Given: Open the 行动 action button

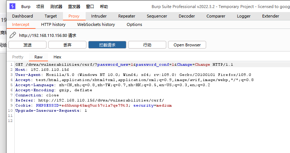Looking at the screenshot, I should click(147, 45).
